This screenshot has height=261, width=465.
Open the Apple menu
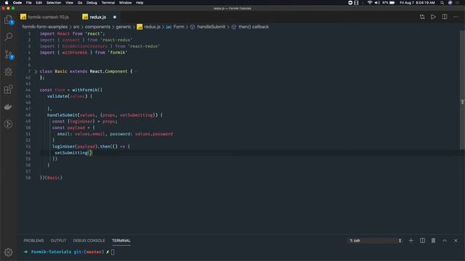(7, 3)
